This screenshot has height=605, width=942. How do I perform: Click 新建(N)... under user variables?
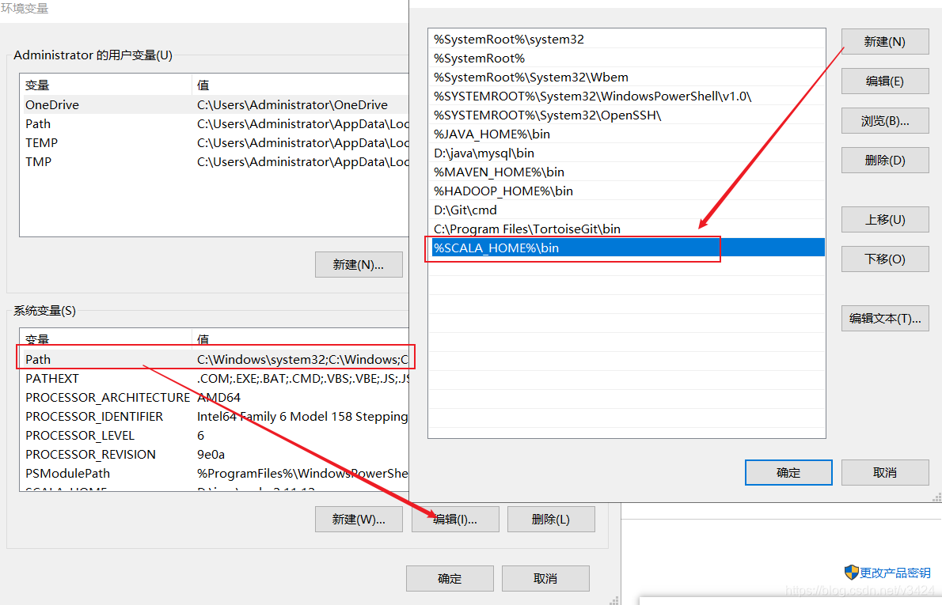(x=359, y=265)
